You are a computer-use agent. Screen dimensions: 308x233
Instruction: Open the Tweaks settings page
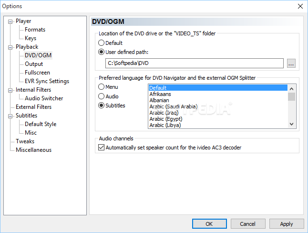[x=25, y=141]
